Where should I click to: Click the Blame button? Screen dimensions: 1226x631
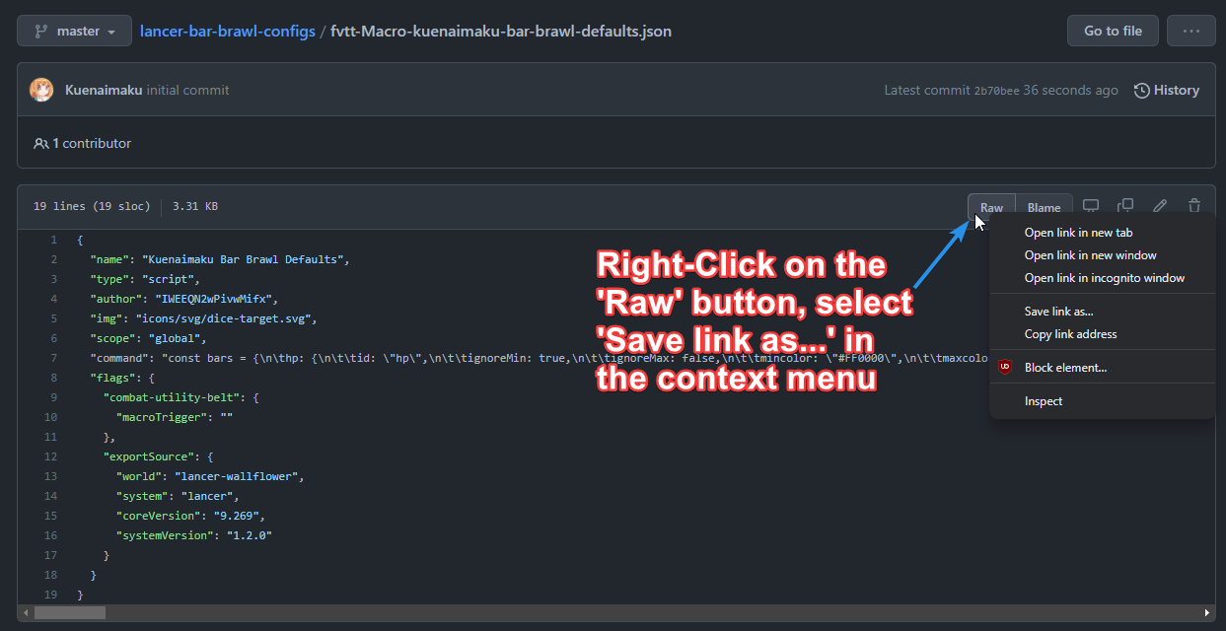tap(1044, 207)
